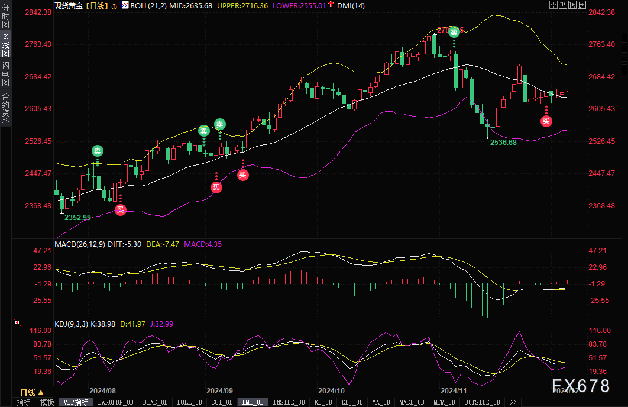
Task: Open 合约资料 in sidebar
Action: 5,109
